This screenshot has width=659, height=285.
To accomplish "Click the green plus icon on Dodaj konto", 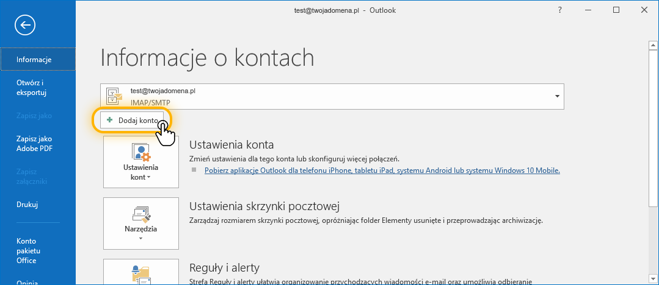I will pyautogui.click(x=110, y=120).
